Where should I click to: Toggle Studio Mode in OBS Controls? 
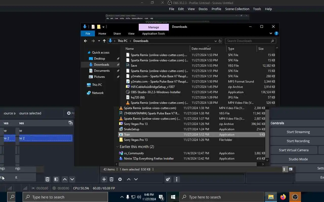tap(298, 159)
